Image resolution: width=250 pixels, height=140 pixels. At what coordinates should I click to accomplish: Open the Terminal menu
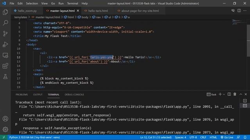tap(73, 3)
